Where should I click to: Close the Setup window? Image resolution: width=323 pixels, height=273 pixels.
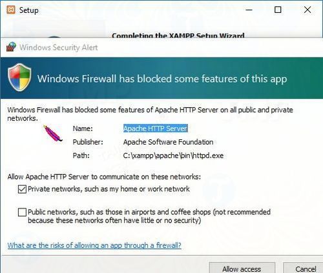click(307, 10)
